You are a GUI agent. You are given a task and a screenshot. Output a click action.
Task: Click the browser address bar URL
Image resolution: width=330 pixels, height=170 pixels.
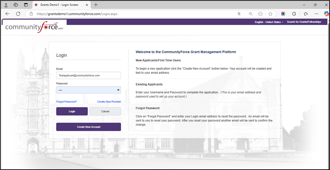(x=77, y=14)
